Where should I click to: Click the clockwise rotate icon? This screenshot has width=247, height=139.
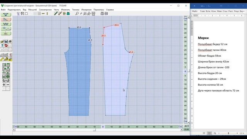point(8,81)
